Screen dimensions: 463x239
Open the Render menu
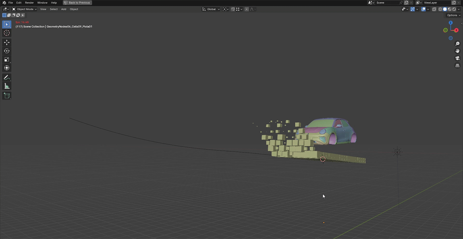tap(29, 3)
